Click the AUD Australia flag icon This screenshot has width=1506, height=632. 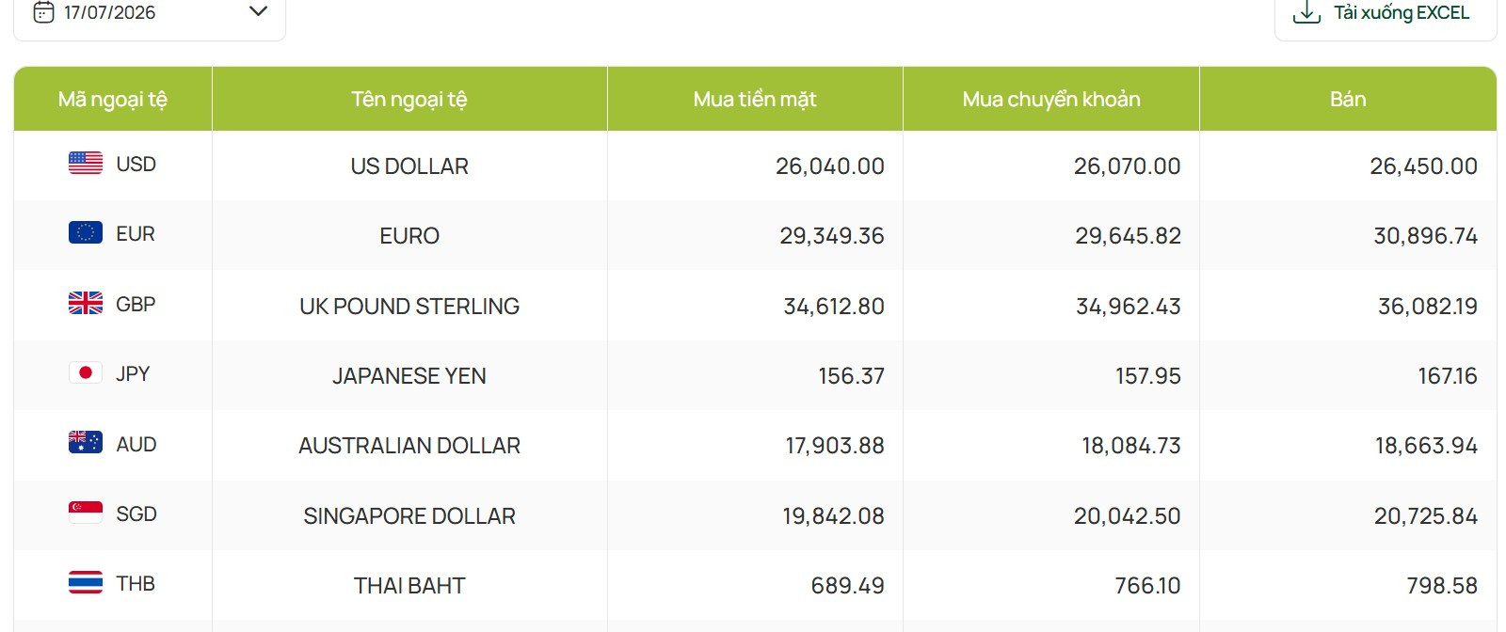click(x=86, y=442)
